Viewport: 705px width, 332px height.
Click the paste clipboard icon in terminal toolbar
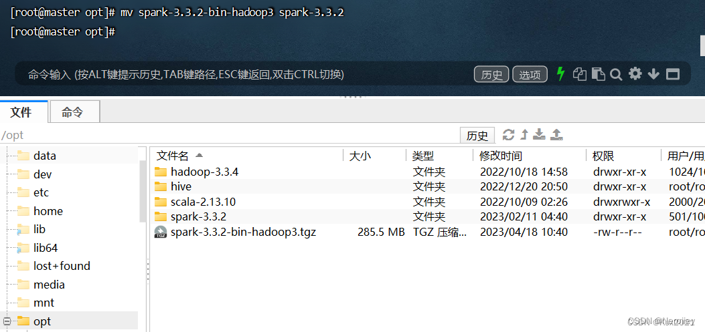(598, 74)
